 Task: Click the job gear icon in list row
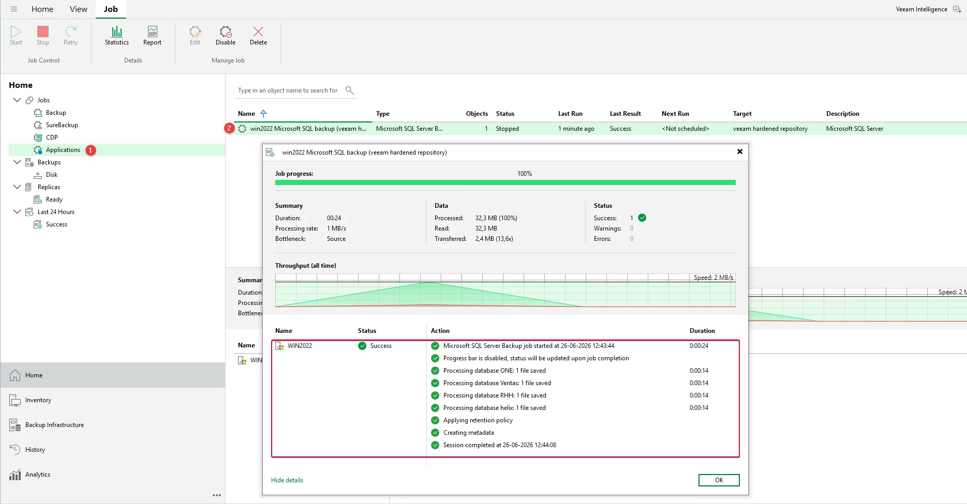pos(242,129)
